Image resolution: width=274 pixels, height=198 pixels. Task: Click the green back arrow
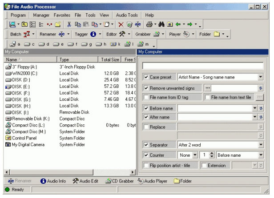(178, 24)
